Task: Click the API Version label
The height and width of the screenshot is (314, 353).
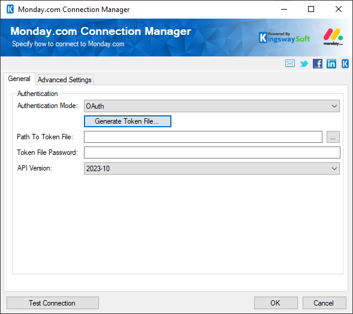Action: [x=35, y=168]
